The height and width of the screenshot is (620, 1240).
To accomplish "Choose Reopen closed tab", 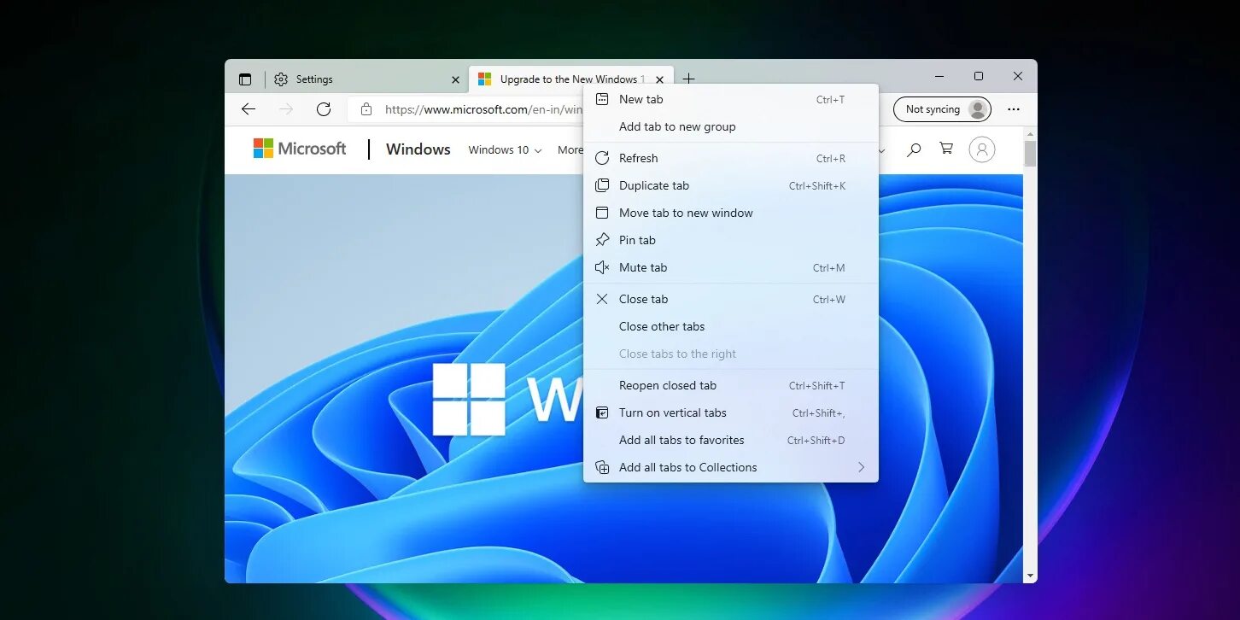I will tap(731, 386).
